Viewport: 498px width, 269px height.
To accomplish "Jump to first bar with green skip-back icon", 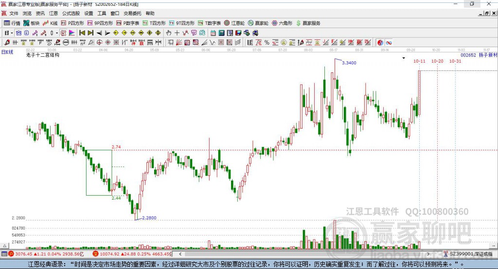I will tap(82, 33).
